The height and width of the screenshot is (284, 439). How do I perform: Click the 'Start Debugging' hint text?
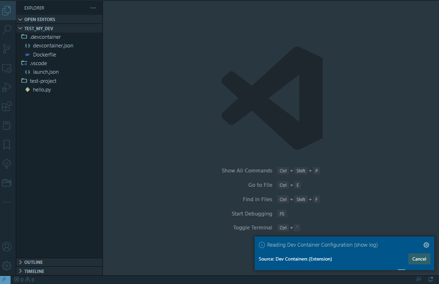click(252, 214)
